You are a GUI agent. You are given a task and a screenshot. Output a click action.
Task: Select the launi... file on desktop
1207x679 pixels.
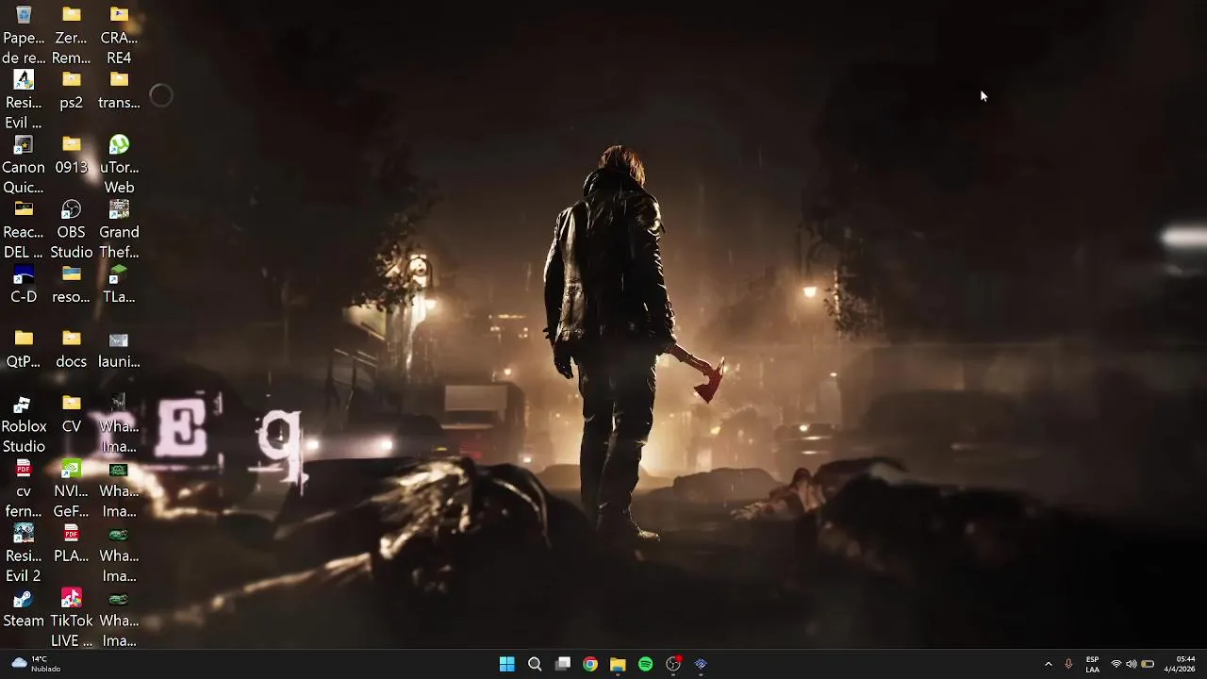[x=119, y=351]
